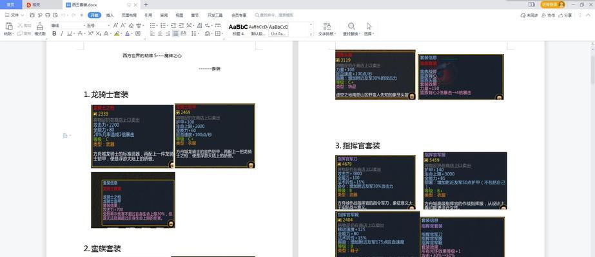Image resolution: width=595 pixels, height=257 pixels.
Task: Click the Save icon in quick access toolbar
Action: point(30,15)
